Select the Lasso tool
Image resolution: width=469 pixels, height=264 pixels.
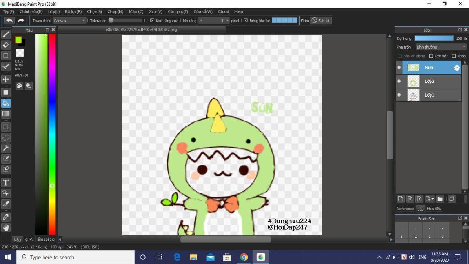click(5, 137)
